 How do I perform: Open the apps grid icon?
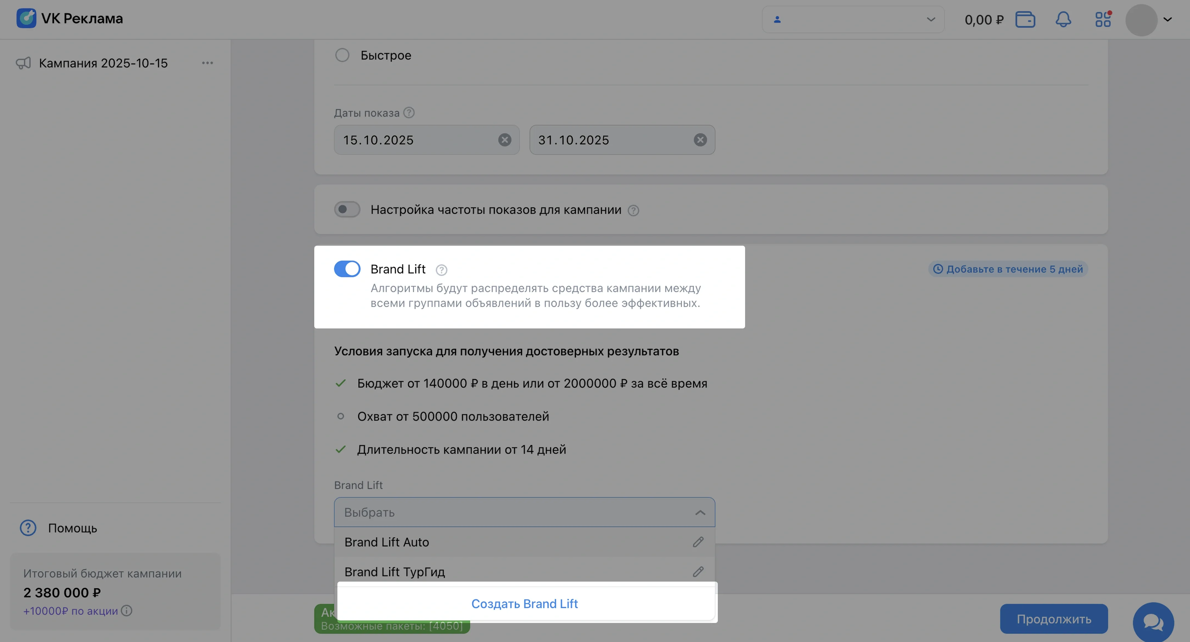pyautogui.click(x=1103, y=19)
